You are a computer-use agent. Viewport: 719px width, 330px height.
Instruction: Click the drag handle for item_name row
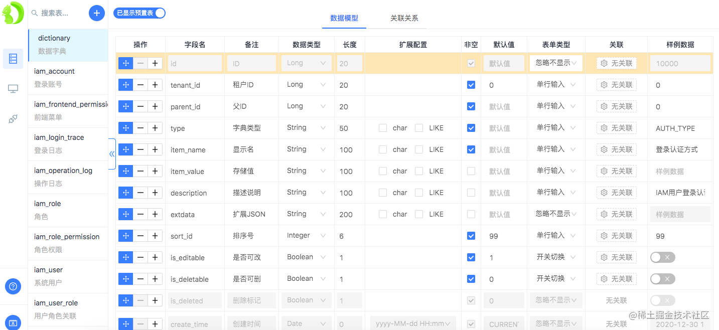pos(125,149)
